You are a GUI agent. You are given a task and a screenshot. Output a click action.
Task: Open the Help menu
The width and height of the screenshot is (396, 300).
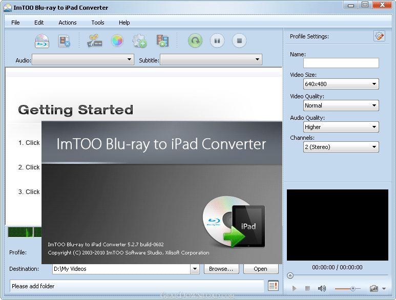[124, 23]
